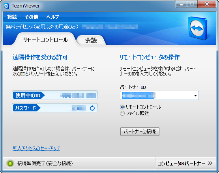
Task: Open the 接続 menu
Action: tap(12, 17)
